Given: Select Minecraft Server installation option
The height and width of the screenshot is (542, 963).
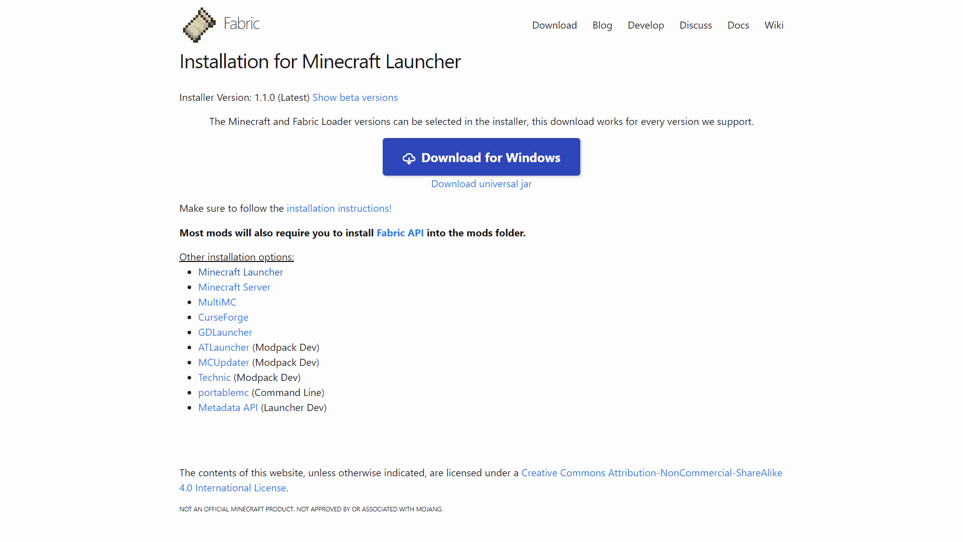Looking at the screenshot, I should [234, 287].
